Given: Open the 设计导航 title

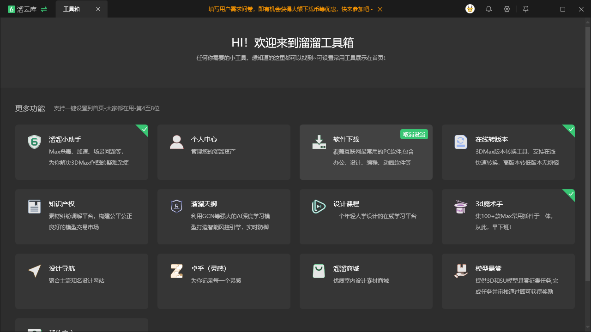Looking at the screenshot, I should 62,268.
